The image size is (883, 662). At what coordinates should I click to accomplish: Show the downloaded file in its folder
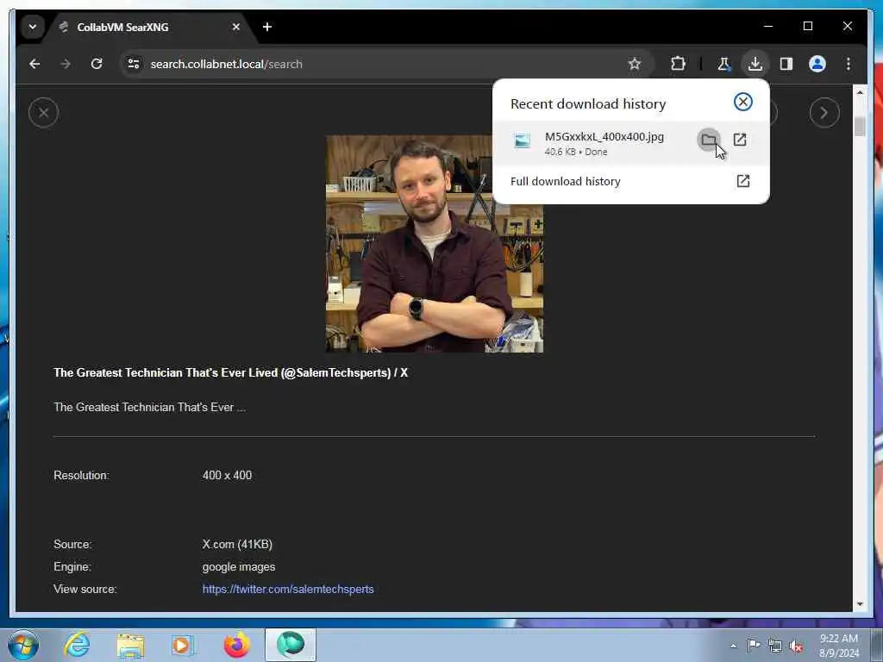tap(709, 140)
